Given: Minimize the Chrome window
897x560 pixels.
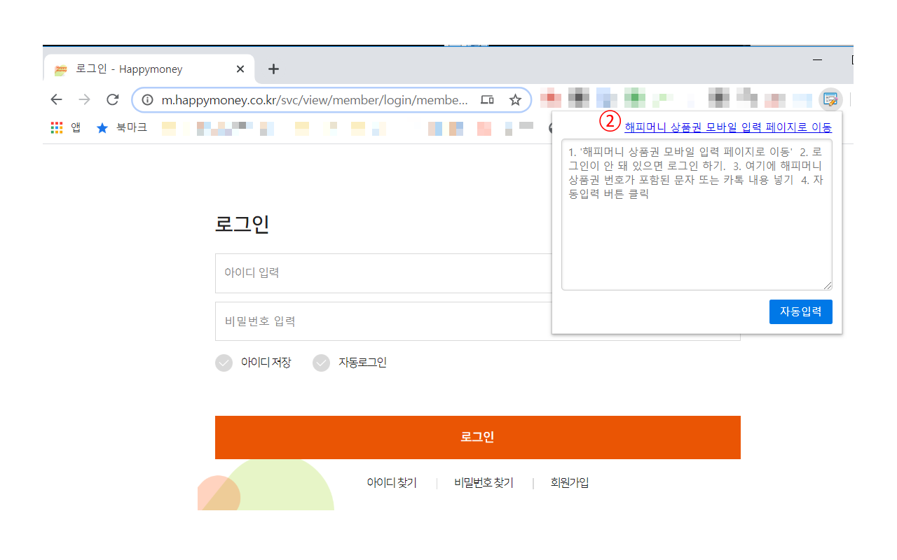Looking at the screenshot, I should 817,60.
